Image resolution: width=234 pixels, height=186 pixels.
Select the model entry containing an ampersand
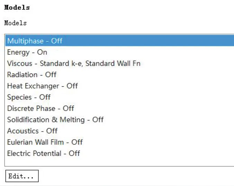55,120
